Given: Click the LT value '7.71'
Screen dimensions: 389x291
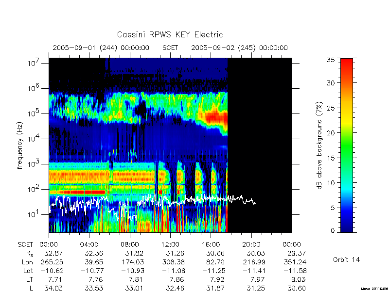Looking at the screenshot, I should tap(55, 279).
